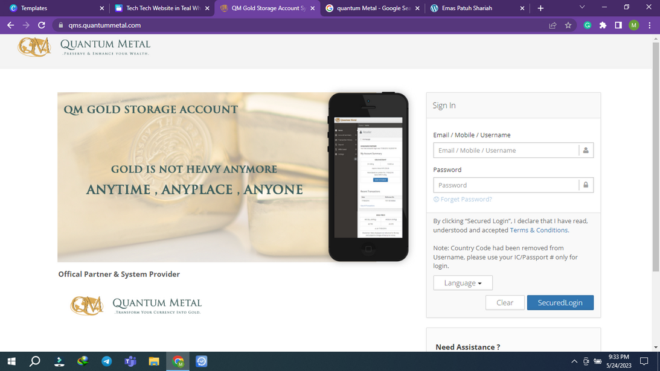The height and width of the screenshot is (371, 660).
Task: Open the tab search chevron
Action: point(582,7)
